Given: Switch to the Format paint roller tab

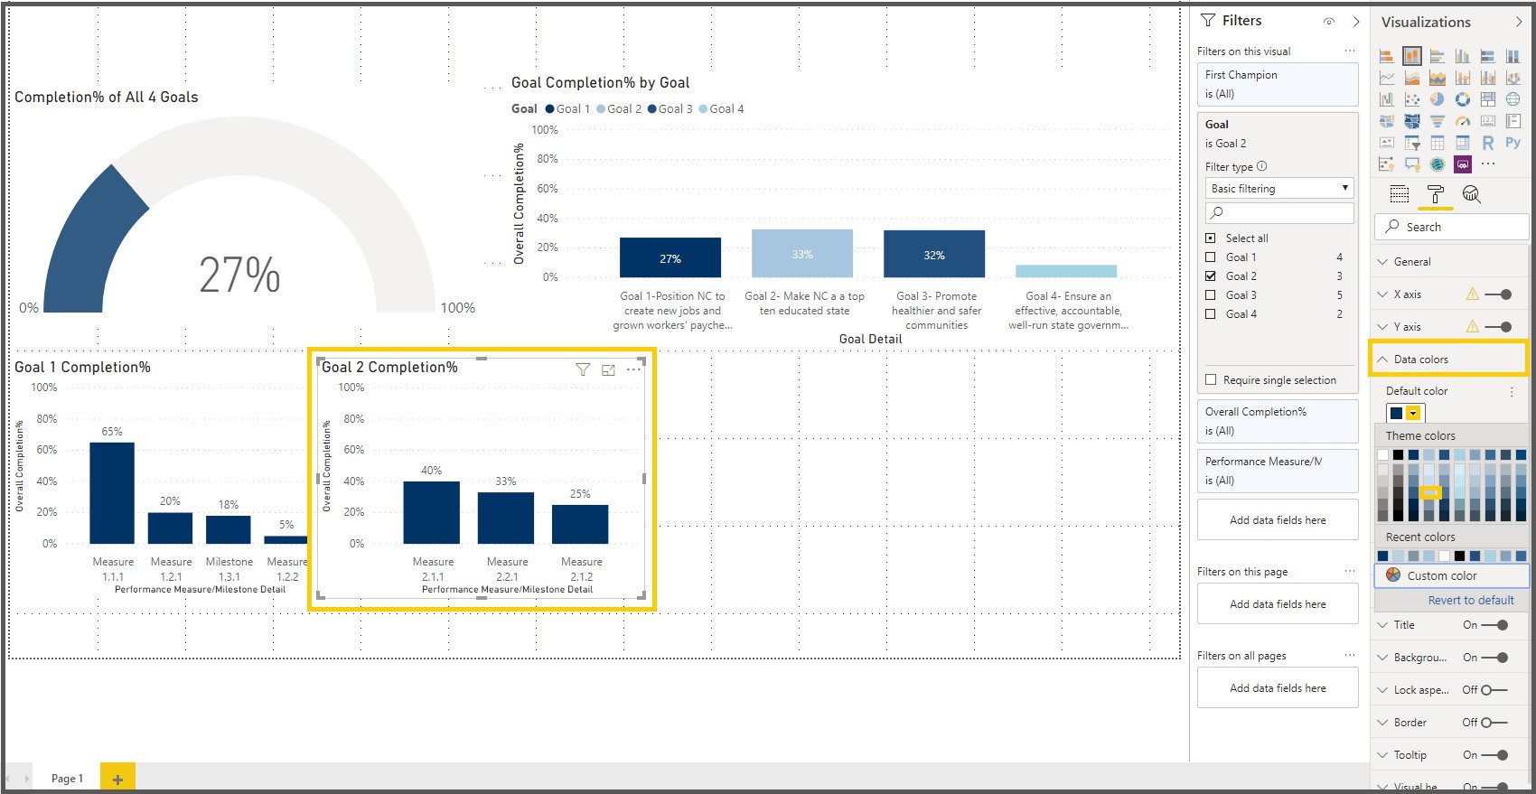Looking at the screenshot, I should [1436, 194].
